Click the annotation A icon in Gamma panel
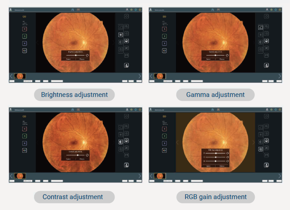 click(x=266, y=65)
